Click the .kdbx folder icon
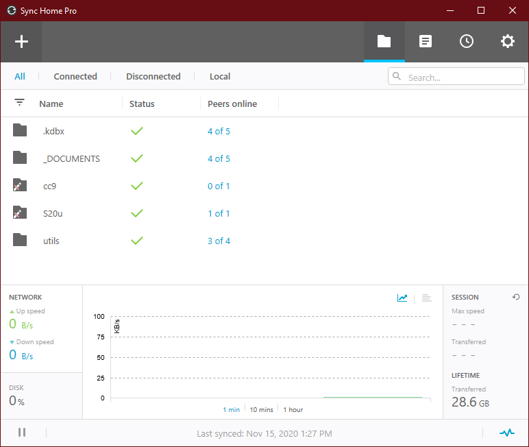This screenshot has width=529, height=447. [x=20, y=130]
